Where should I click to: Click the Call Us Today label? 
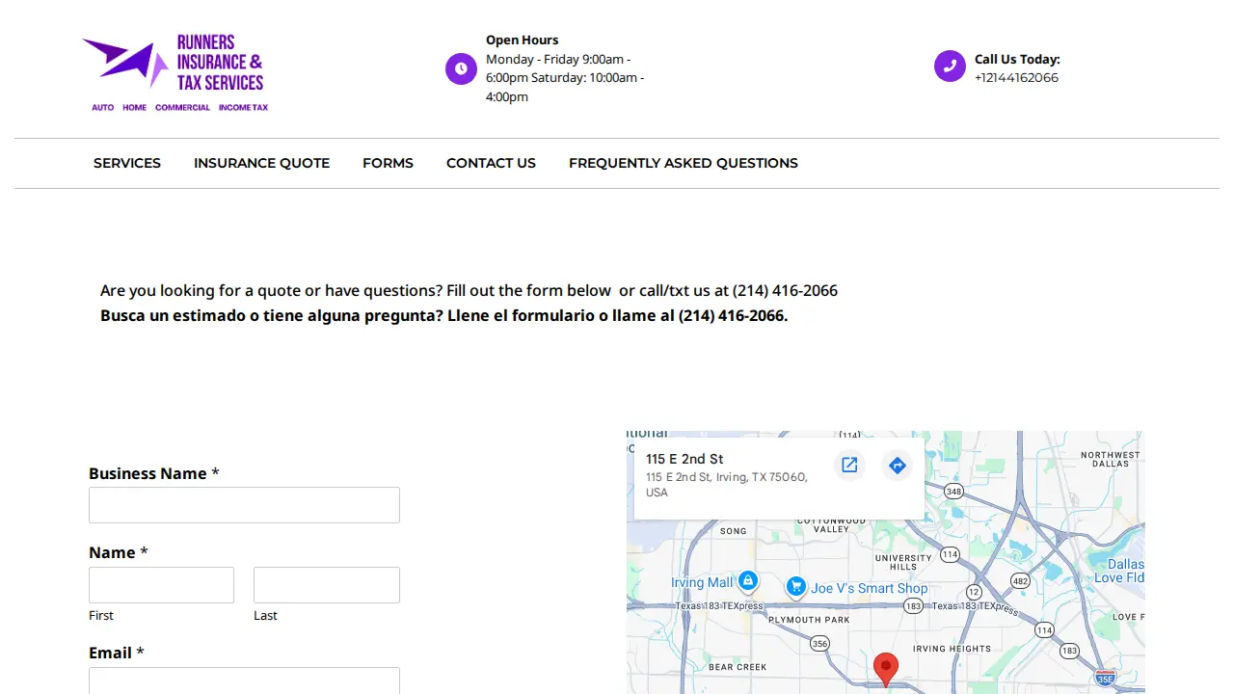pyautogui.click(x=1017, y=59)
